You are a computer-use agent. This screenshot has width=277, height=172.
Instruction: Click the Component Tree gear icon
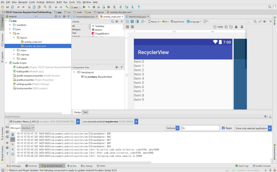point(117,67)
